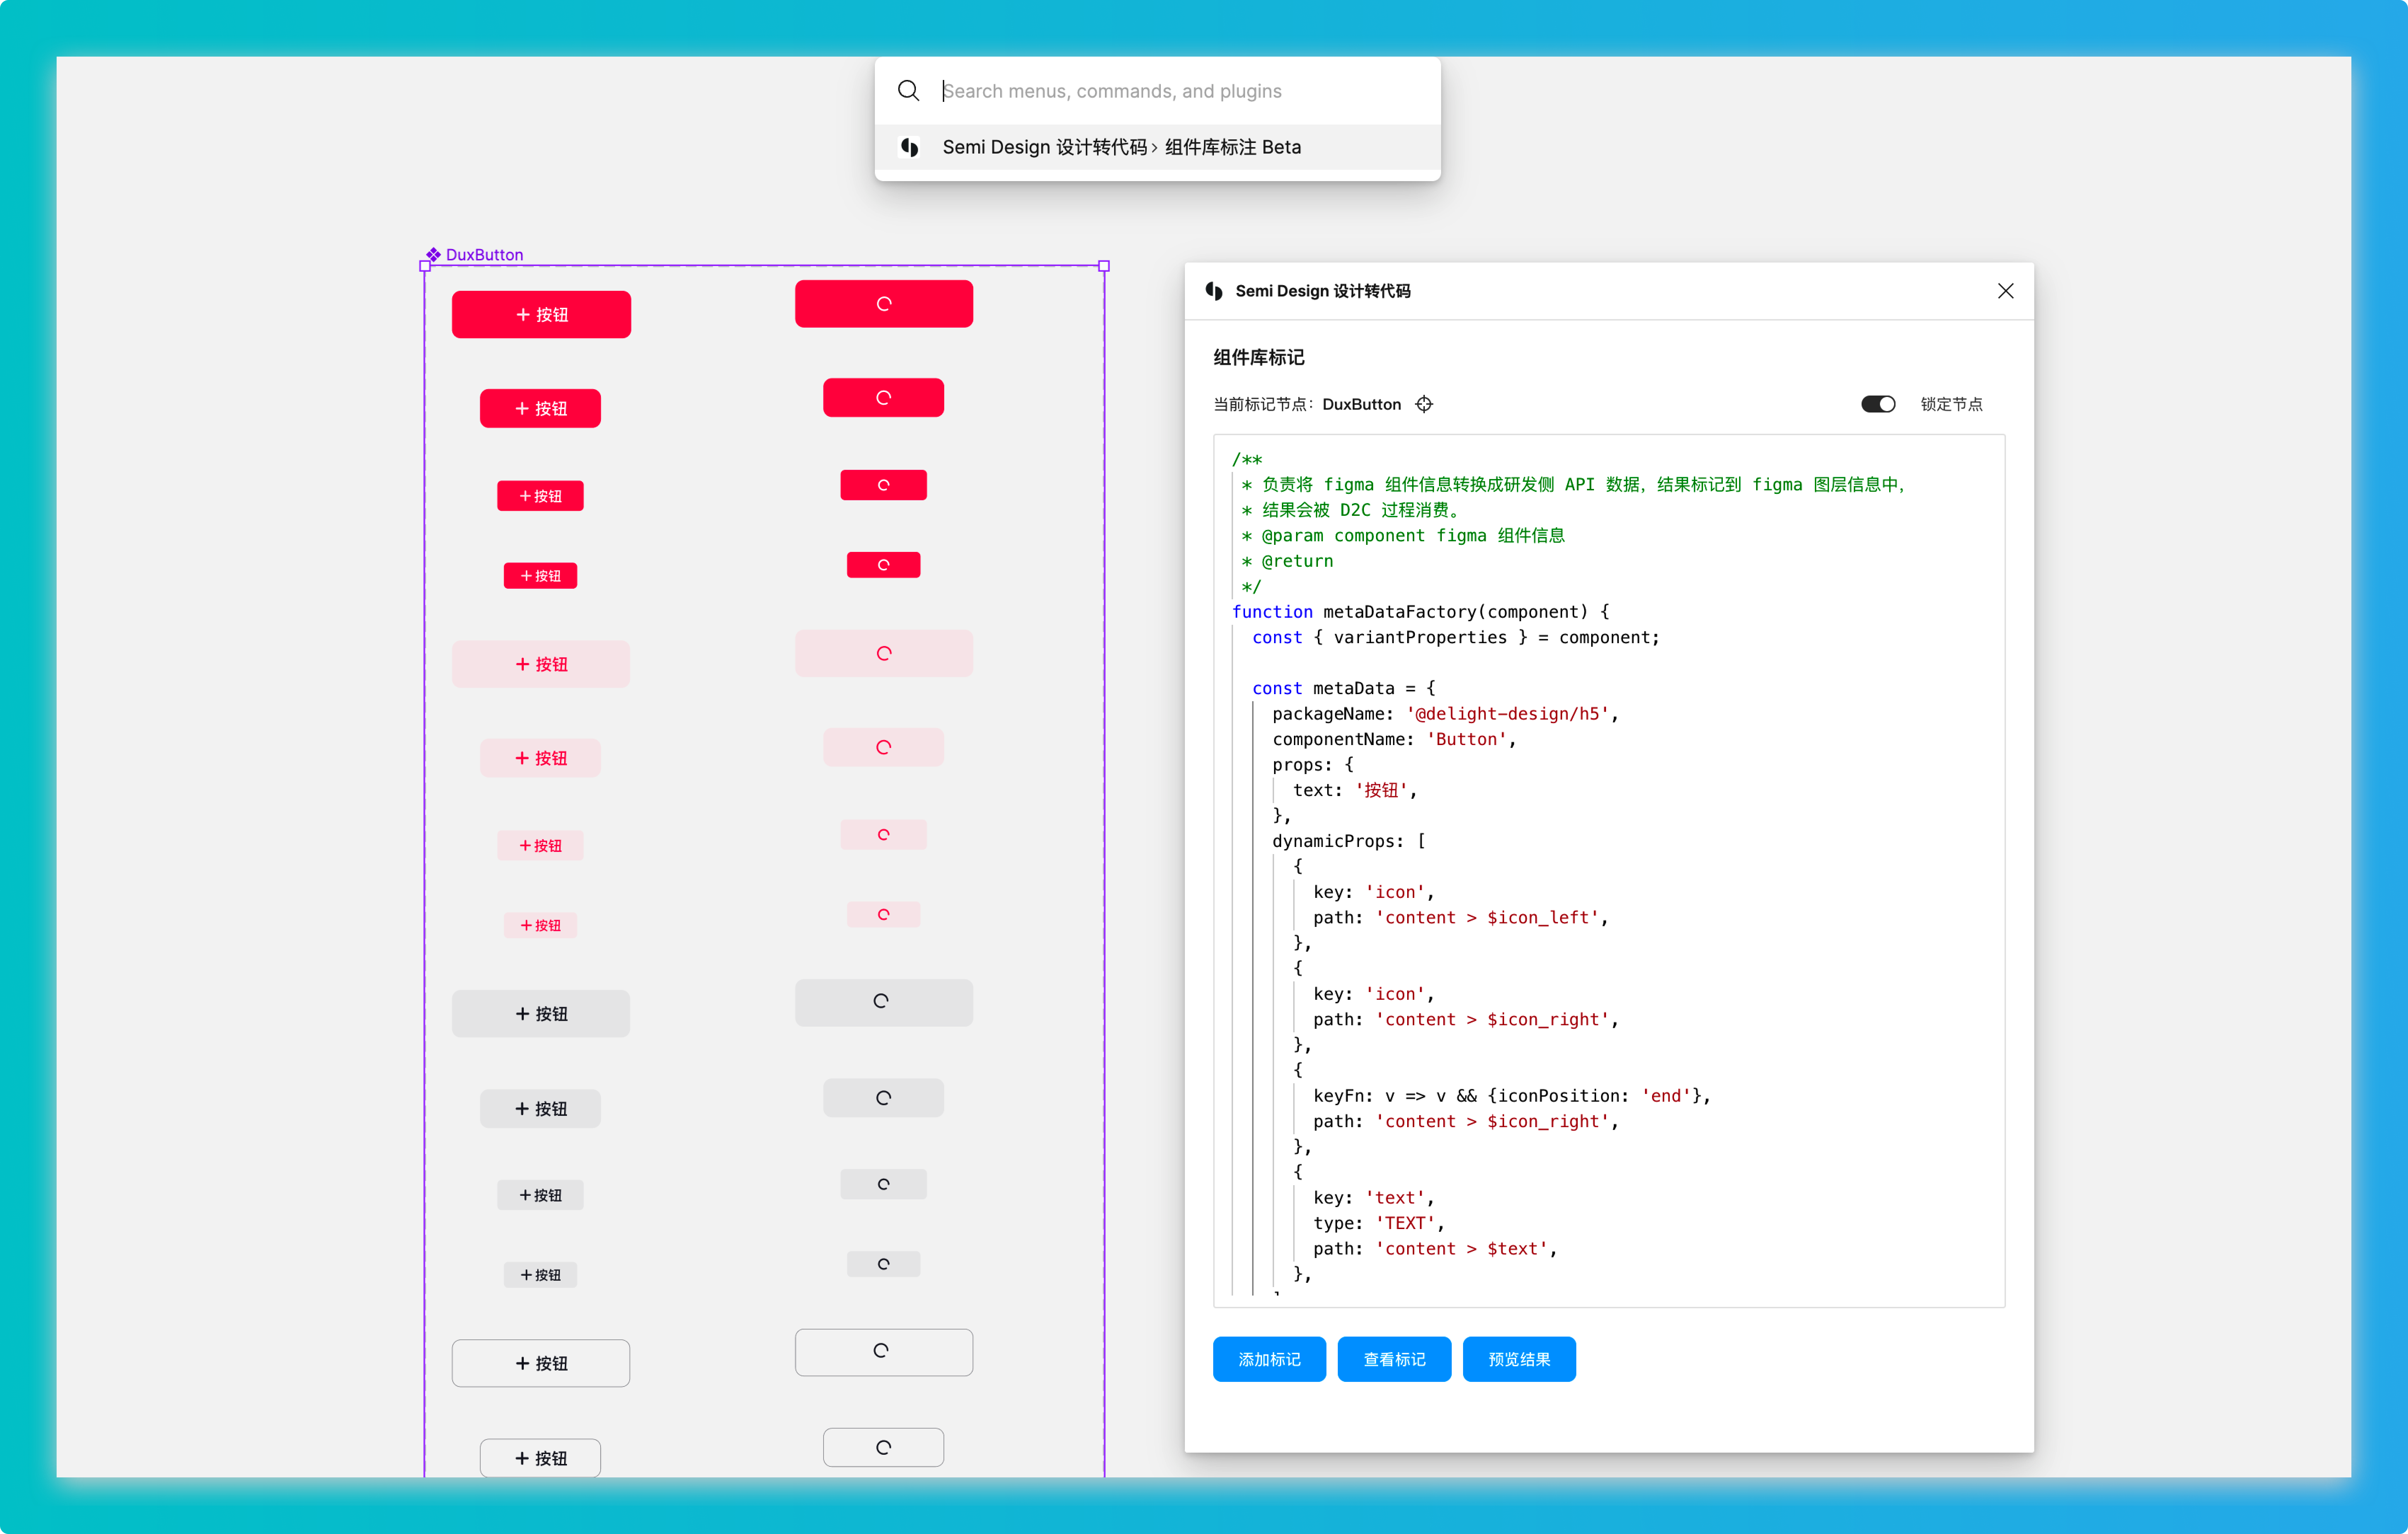Click the 组件库标记 section heading
The image size is (2408, 1534).
(1258, 358)
